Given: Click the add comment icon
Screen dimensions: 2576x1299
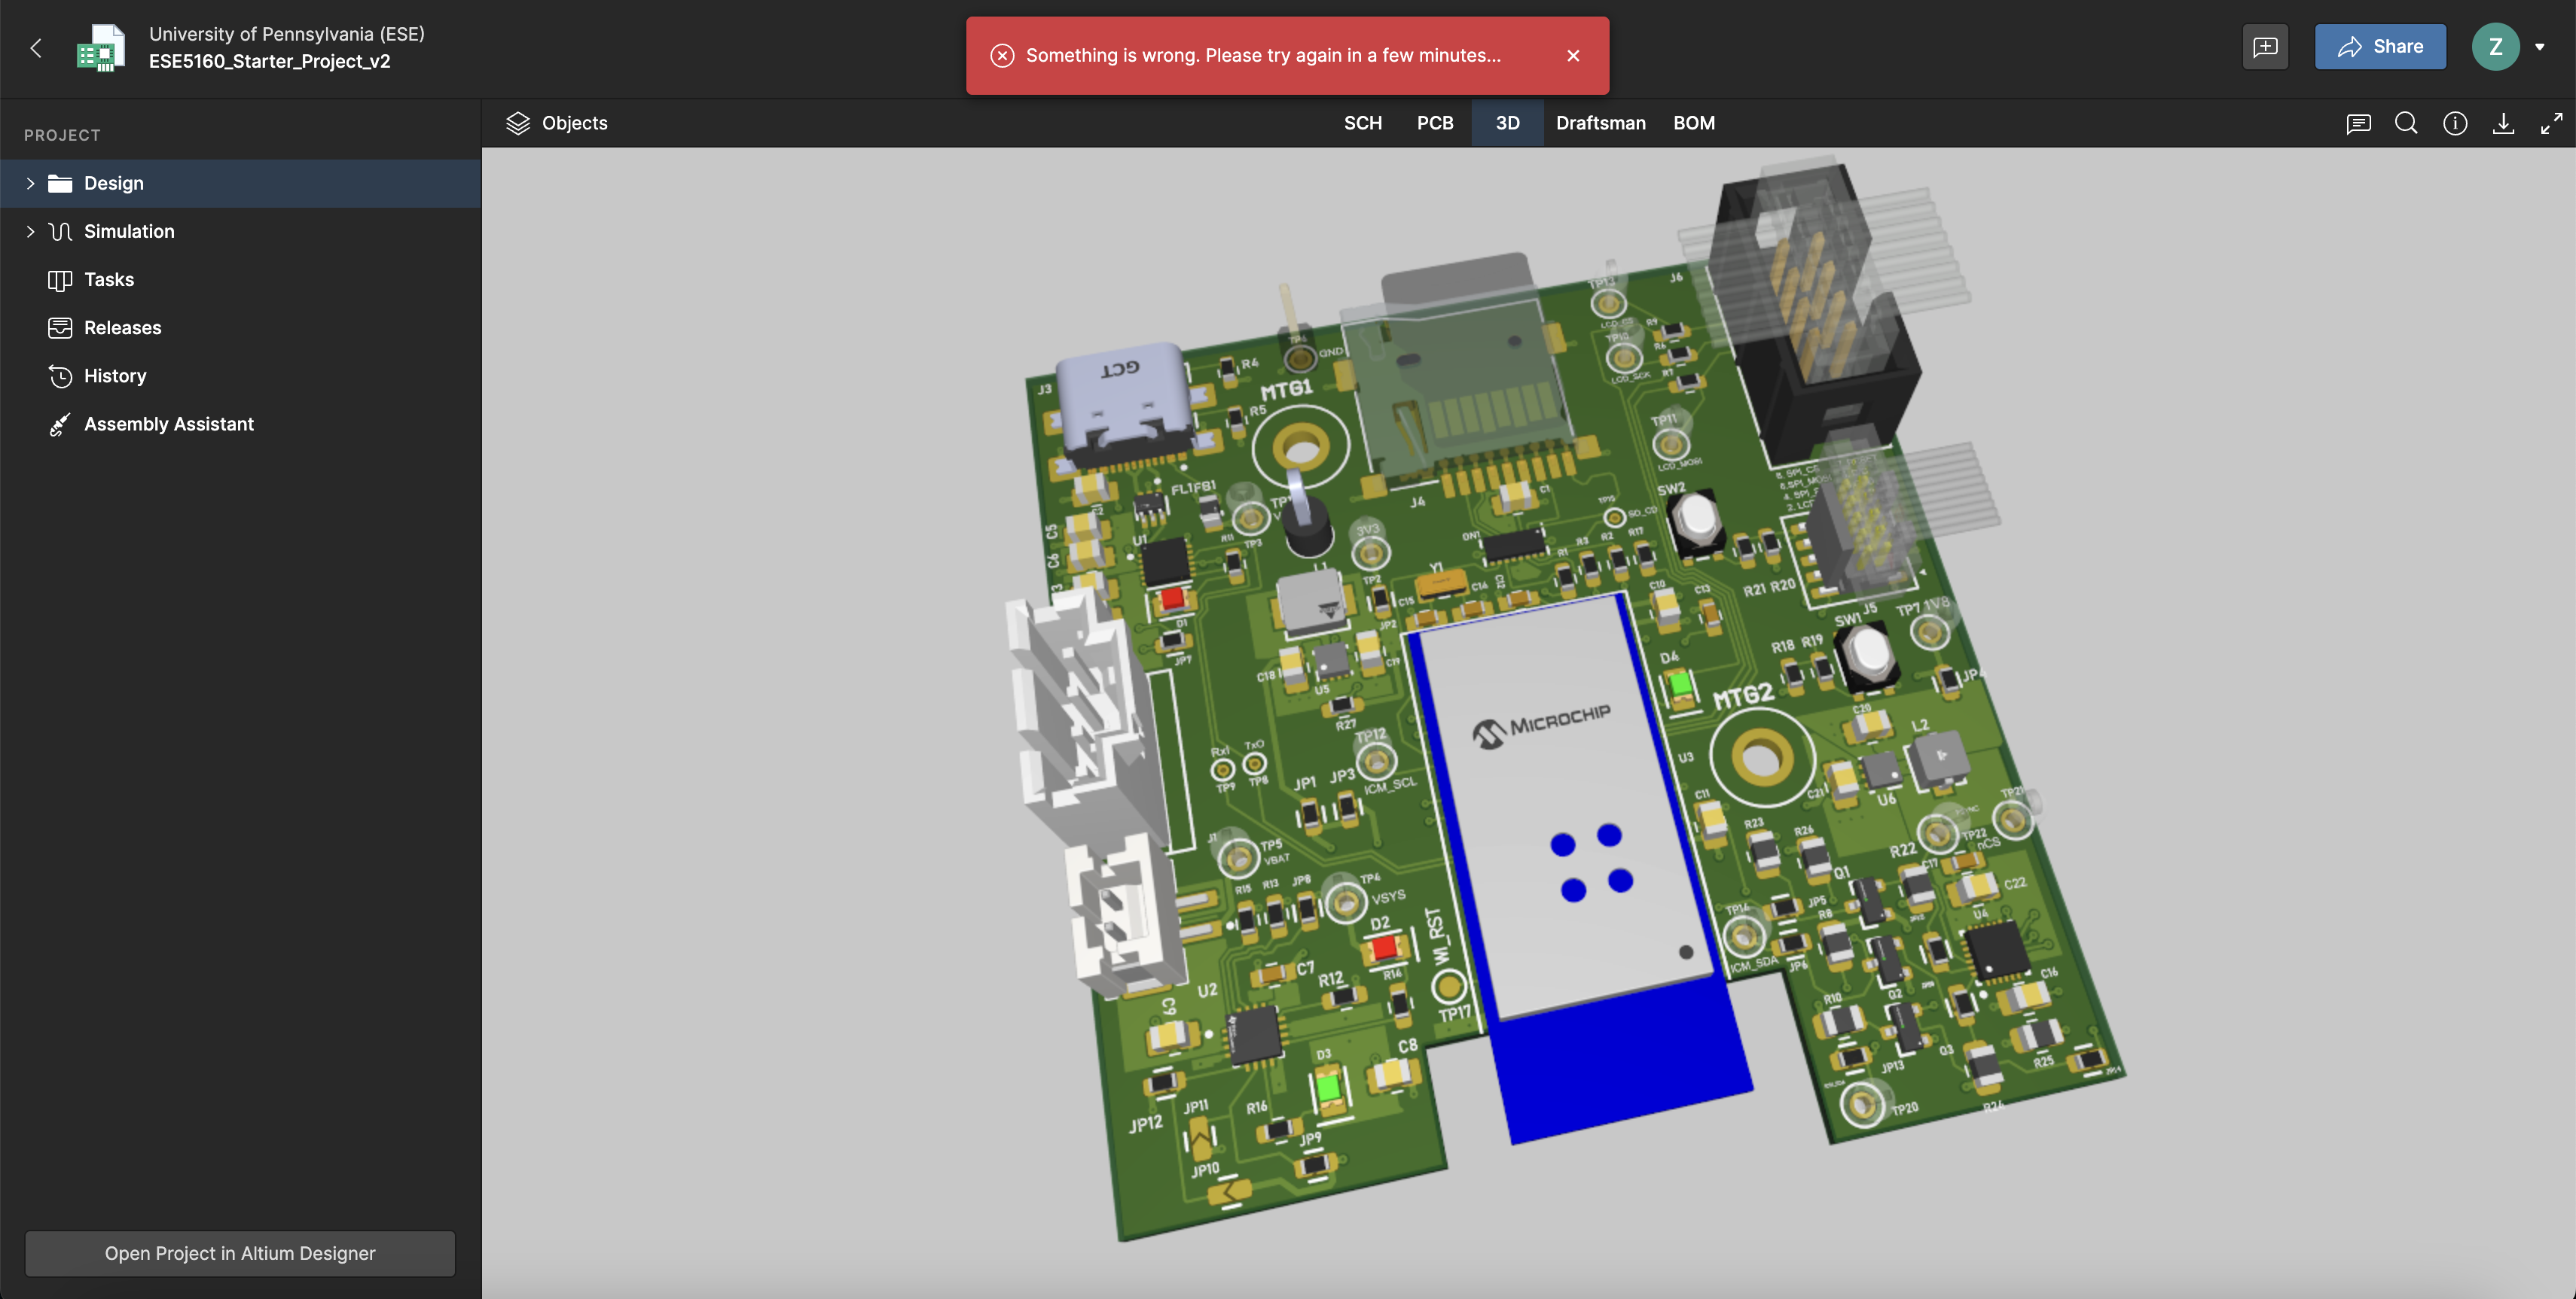Looking at the screenshot, I should point(2265,47).
